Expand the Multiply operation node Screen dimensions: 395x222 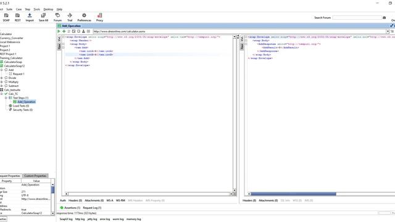tap(1, 82)
